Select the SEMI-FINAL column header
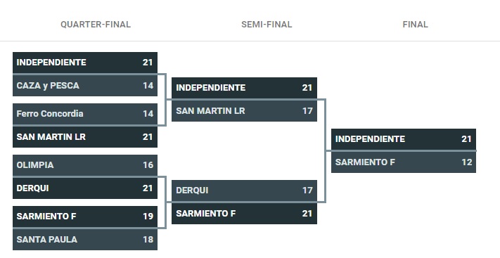Image resolution: width=500 pixels, height=258 pixels. (x=267, y=25)
